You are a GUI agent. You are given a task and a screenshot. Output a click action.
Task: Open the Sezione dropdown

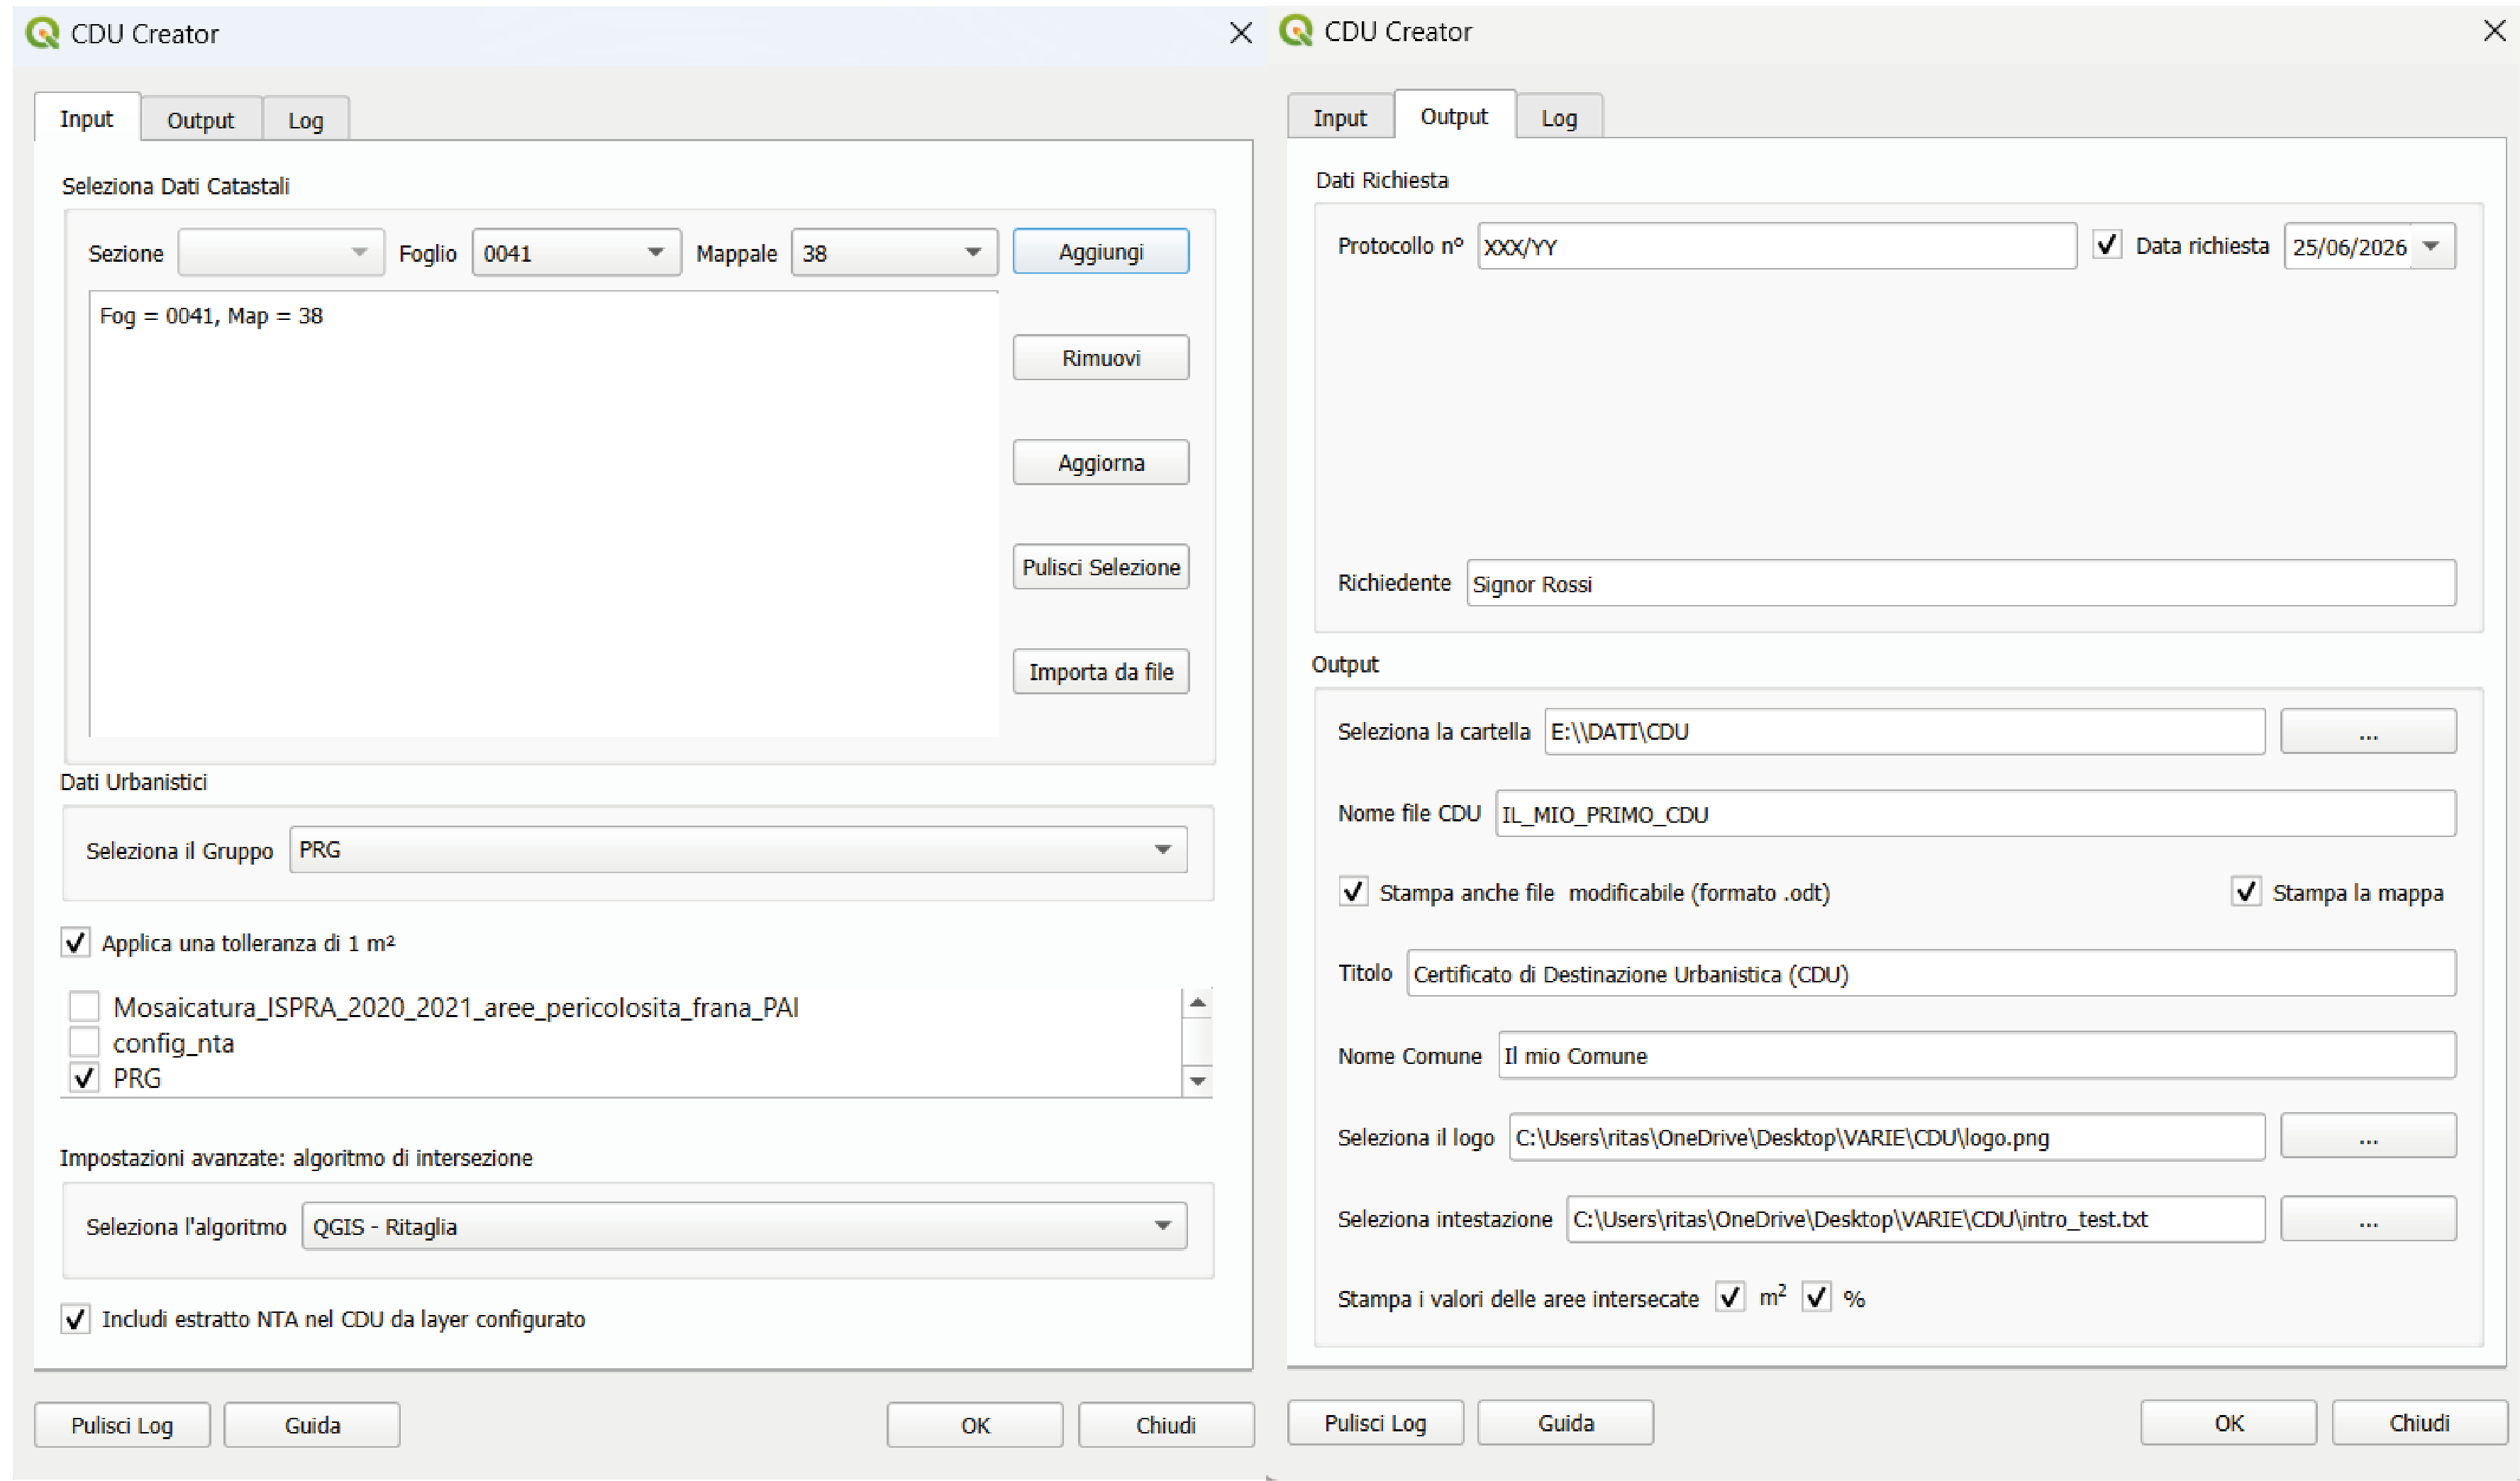pyautogui.click(x=281, y=252)
